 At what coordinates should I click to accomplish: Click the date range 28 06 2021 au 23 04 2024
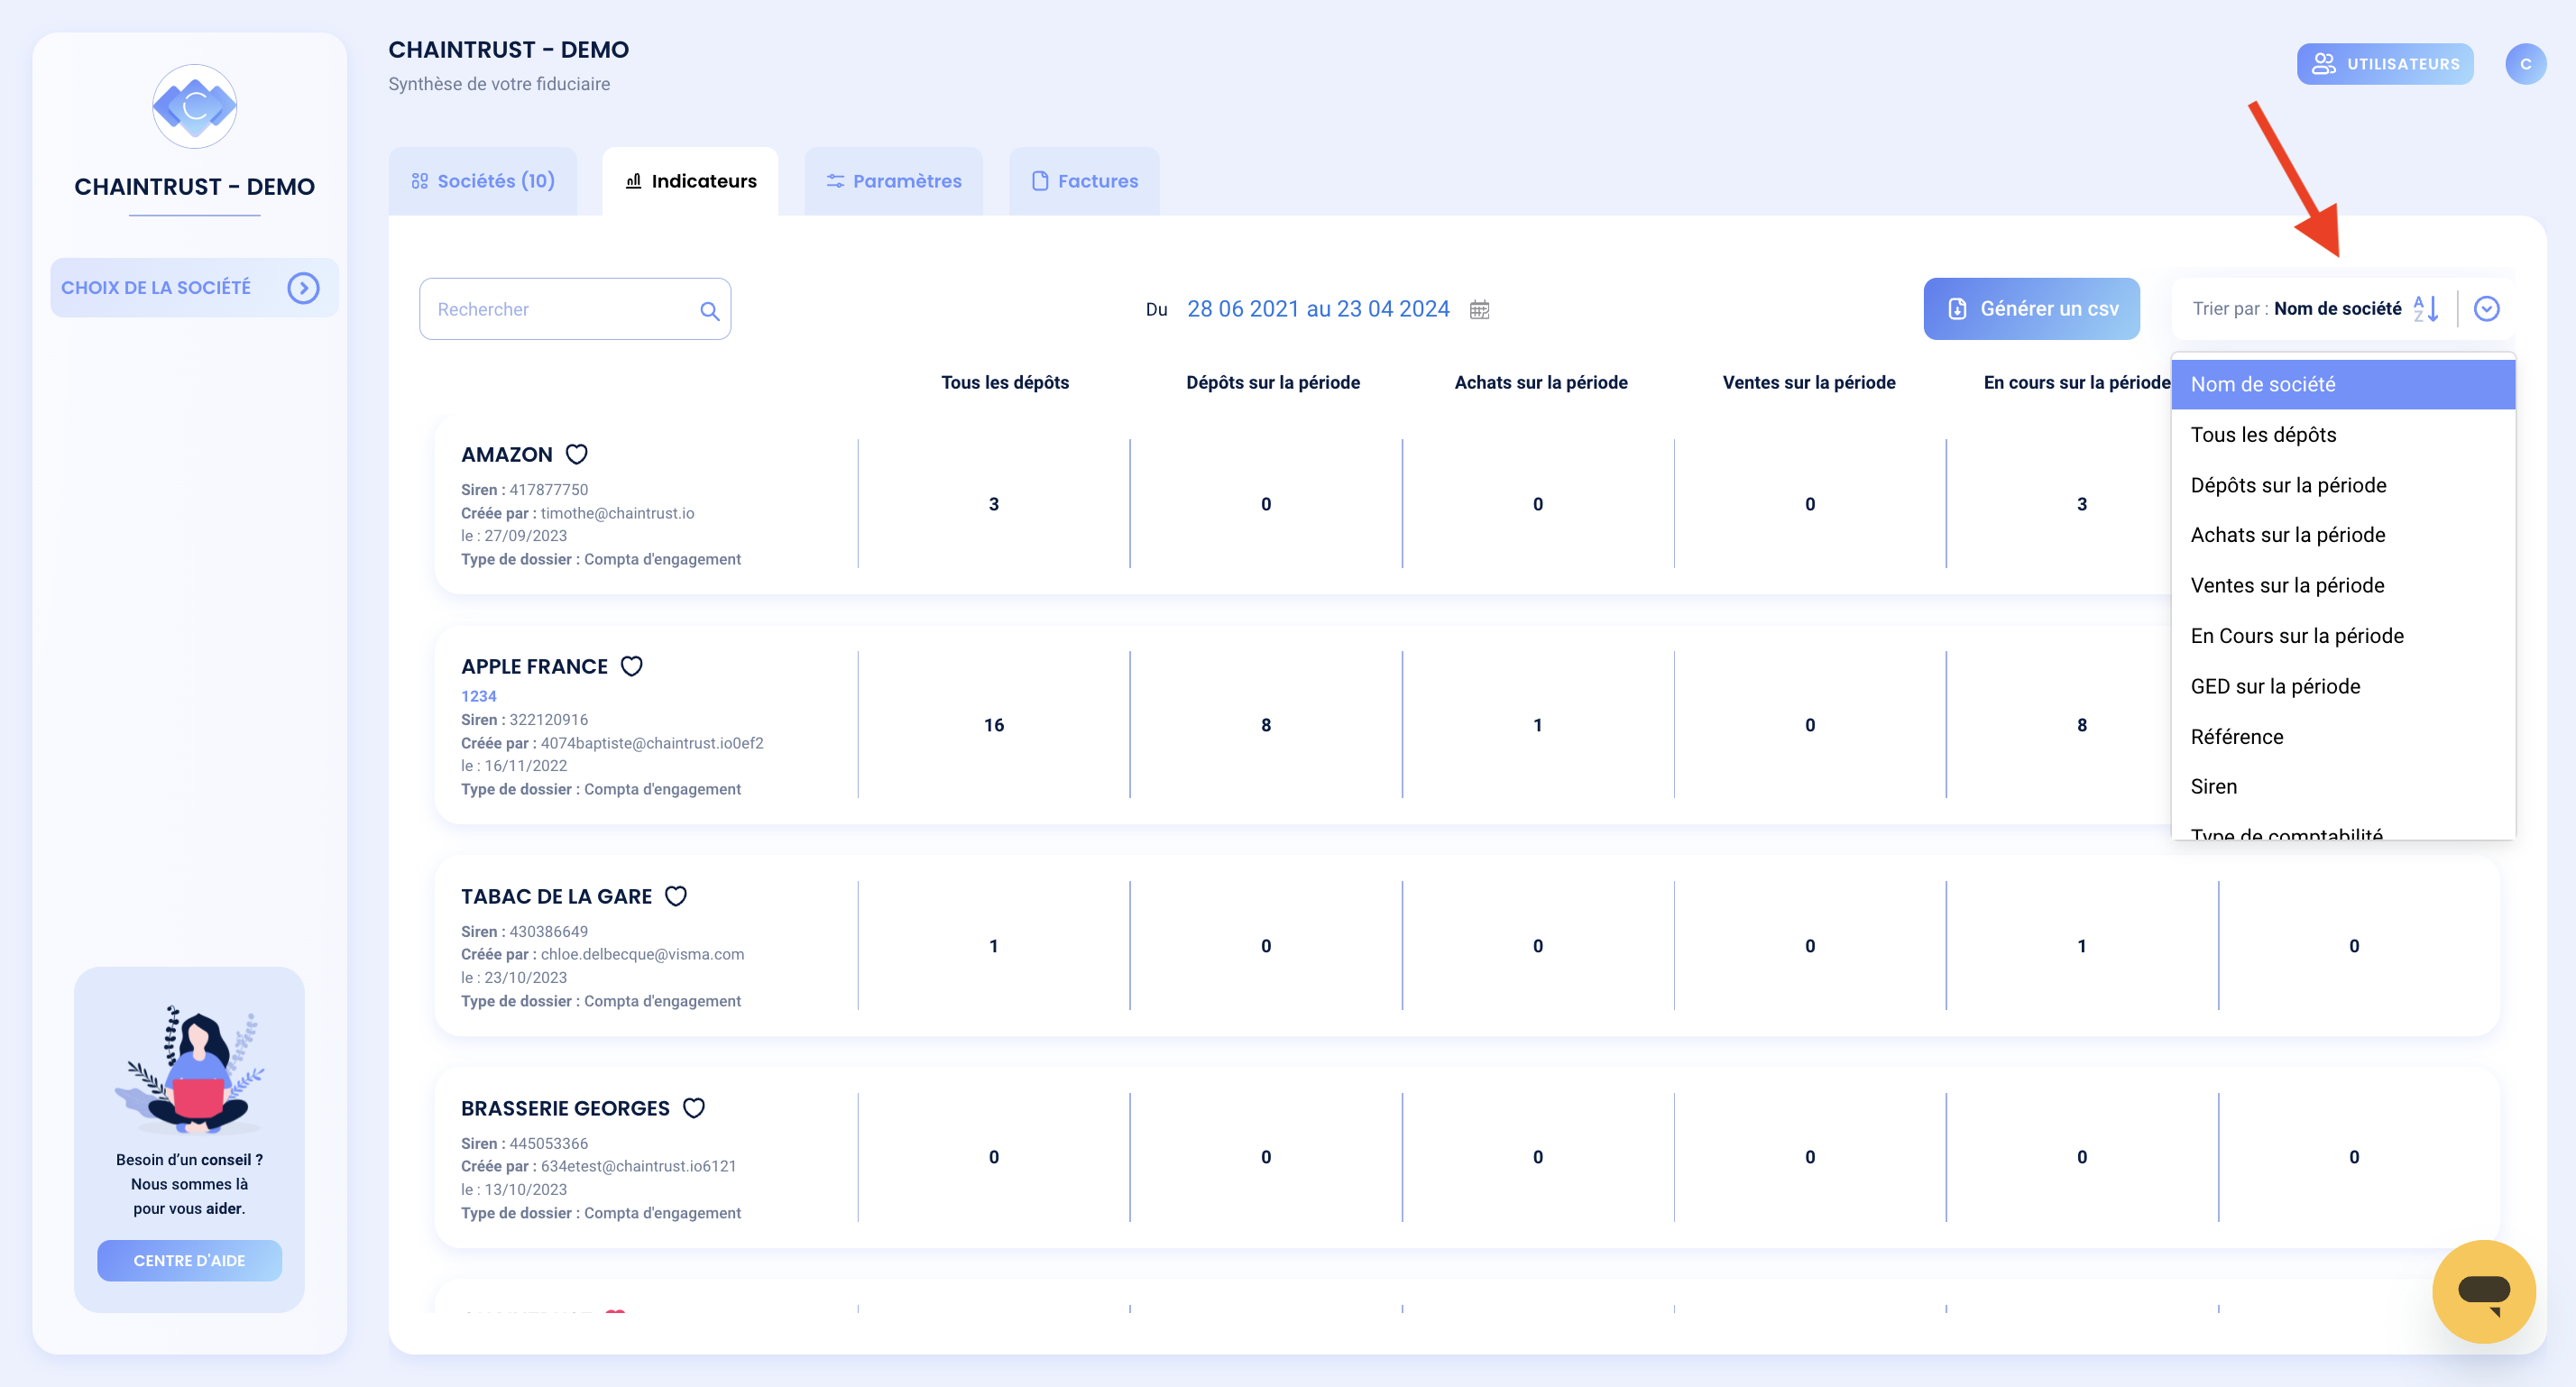pos(1318,309)
